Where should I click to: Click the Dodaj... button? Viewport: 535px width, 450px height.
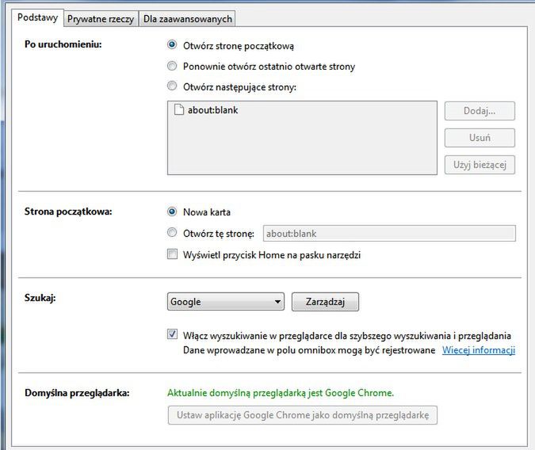click(480, 111)
